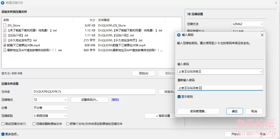Close the 输入密码 dialog
The width and height of the screenshot is (280, 139).
(262, 35)
